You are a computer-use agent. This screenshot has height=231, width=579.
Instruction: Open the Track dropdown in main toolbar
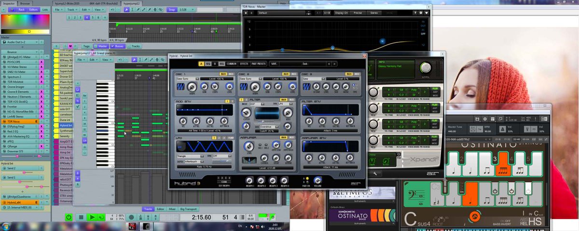tap(72, 9)
